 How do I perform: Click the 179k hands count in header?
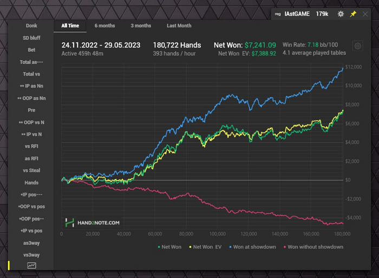(322, 14)
